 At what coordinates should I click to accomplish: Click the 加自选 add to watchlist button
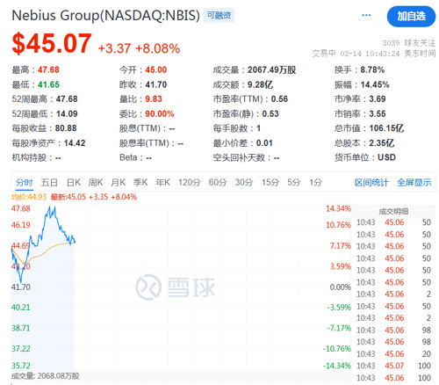(411, 17)
